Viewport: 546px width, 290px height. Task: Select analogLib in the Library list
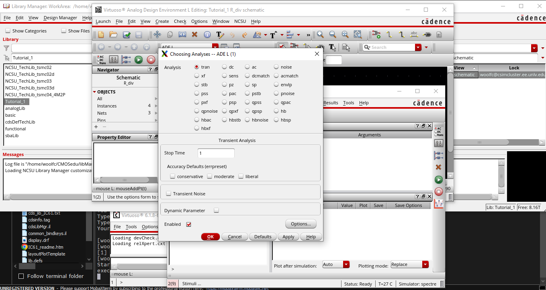pos(15,108)
